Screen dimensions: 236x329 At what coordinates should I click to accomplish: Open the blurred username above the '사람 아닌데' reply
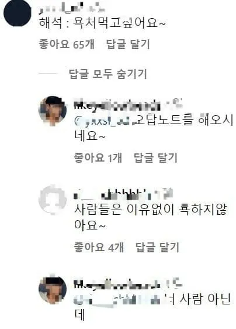click(128, 283)
